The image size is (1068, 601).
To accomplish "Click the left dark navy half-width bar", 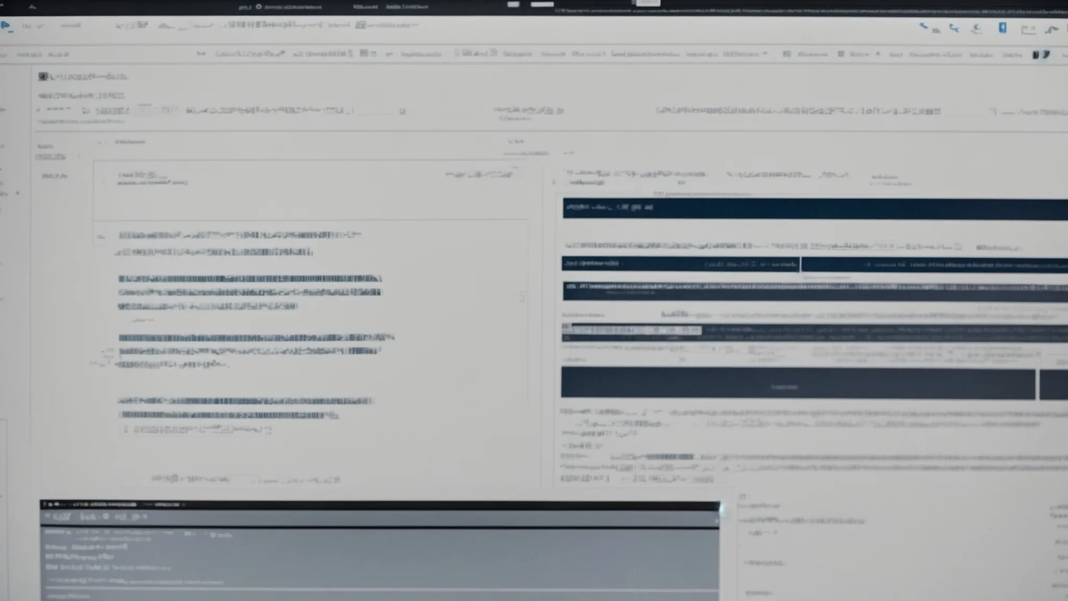I will 680,264.
